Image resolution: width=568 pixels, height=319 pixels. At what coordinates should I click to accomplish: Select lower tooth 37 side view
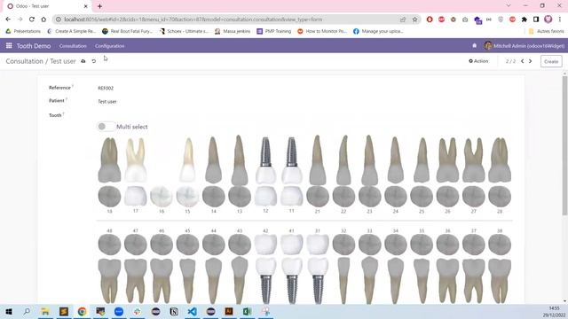[473, 281]
